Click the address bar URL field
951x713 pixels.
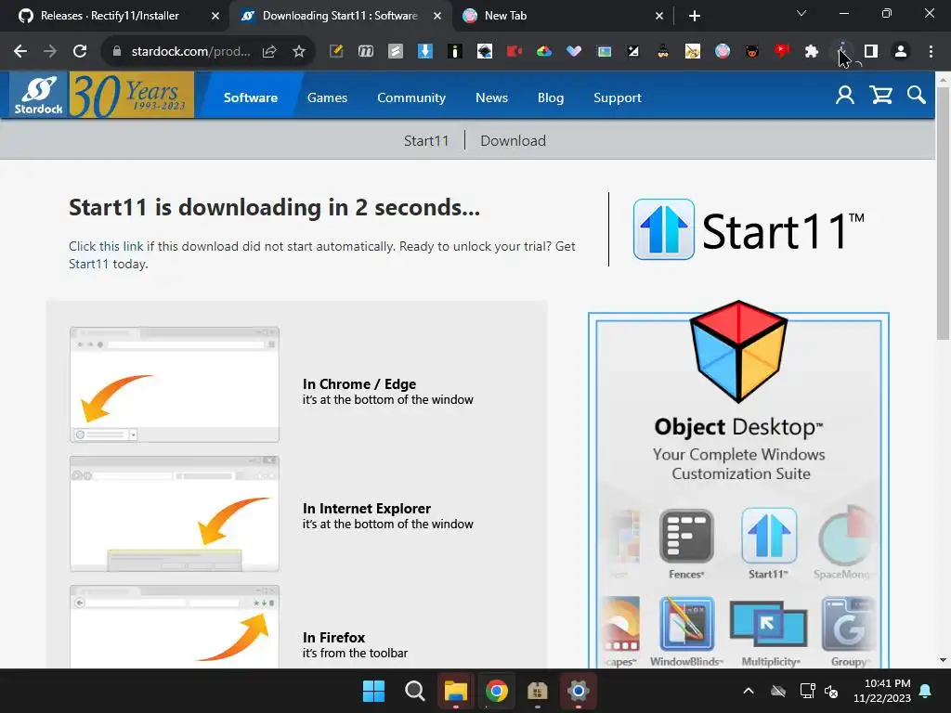click(190, 52)
